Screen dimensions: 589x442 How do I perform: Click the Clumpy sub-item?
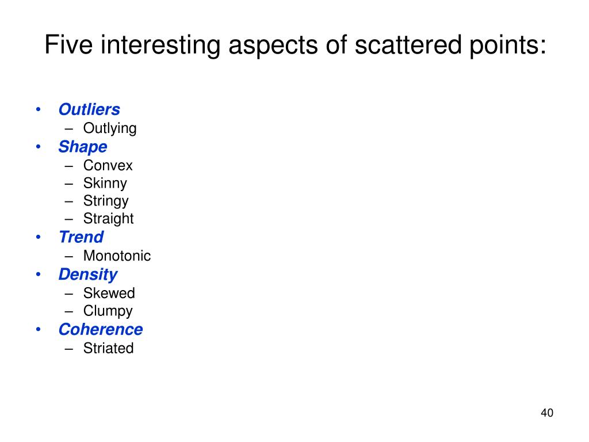coord(108,311)
